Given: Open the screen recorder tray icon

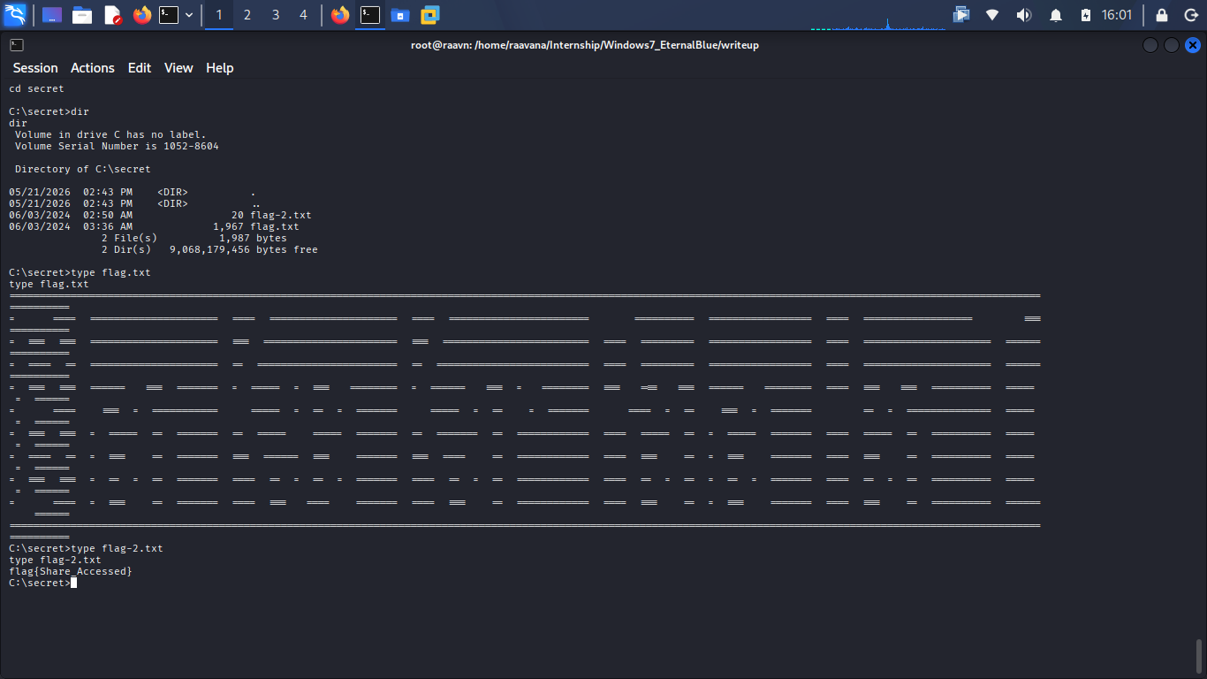Looking at the screenshot, I should (961, 15).
